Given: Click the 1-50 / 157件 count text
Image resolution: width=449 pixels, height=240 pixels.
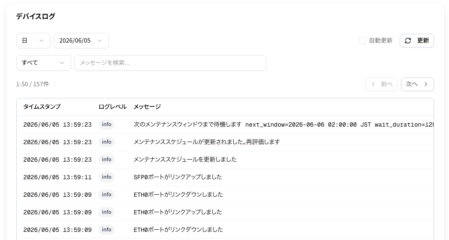Looking at the screenshot, I should [x=33, y=84].
